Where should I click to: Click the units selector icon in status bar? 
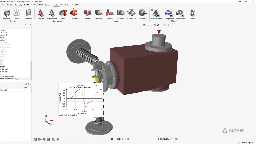(239, 143)
